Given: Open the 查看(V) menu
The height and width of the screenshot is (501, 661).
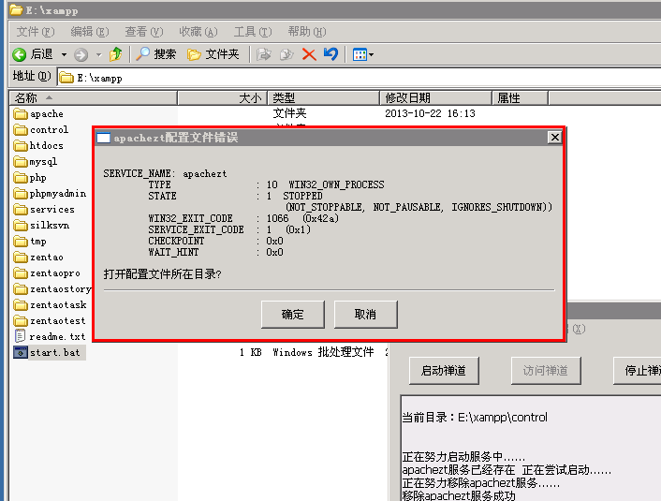Looking at the screenshot, I should 144,32.
